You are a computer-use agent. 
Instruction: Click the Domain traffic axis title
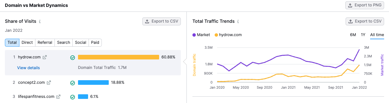[195, 65]
